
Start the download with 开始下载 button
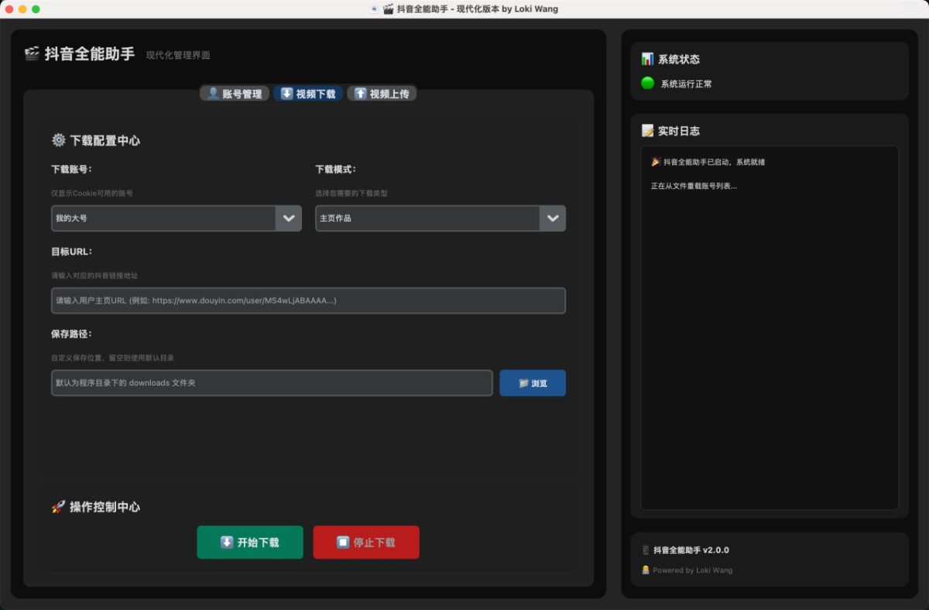[x=250, y=543]
